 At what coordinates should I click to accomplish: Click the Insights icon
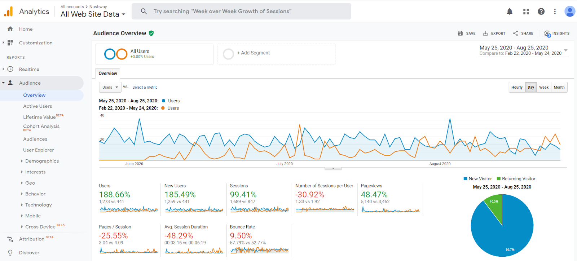547,34
